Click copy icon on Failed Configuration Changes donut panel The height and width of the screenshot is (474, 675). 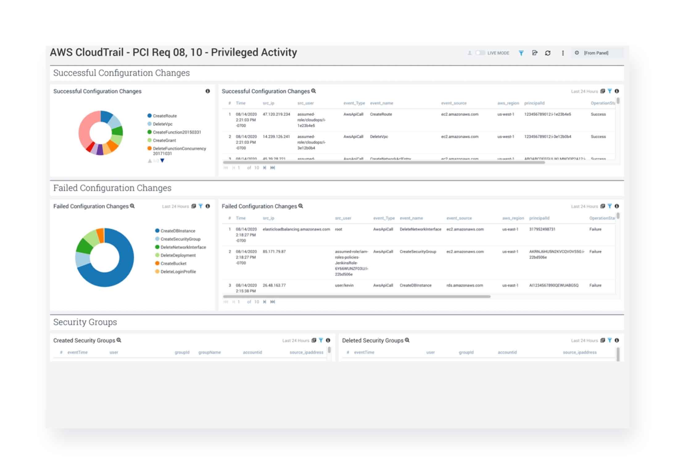(x=193, y=206)
